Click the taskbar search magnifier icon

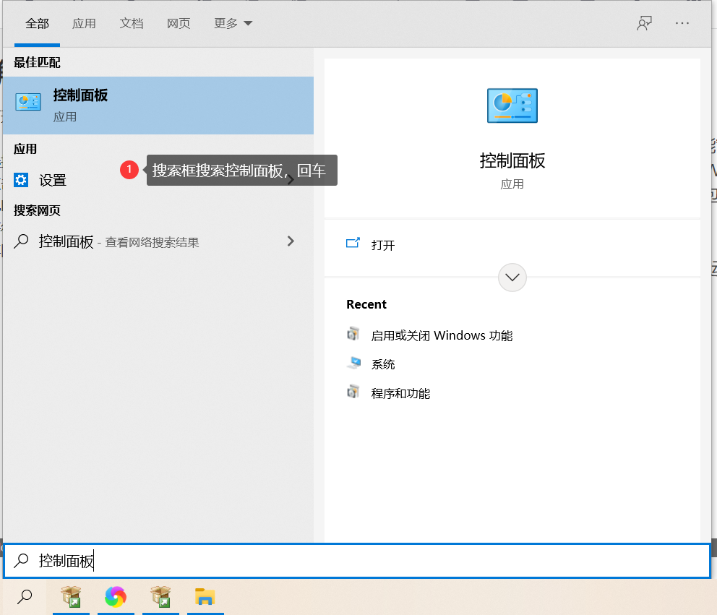pyautogui.click(x=24, y=598)
